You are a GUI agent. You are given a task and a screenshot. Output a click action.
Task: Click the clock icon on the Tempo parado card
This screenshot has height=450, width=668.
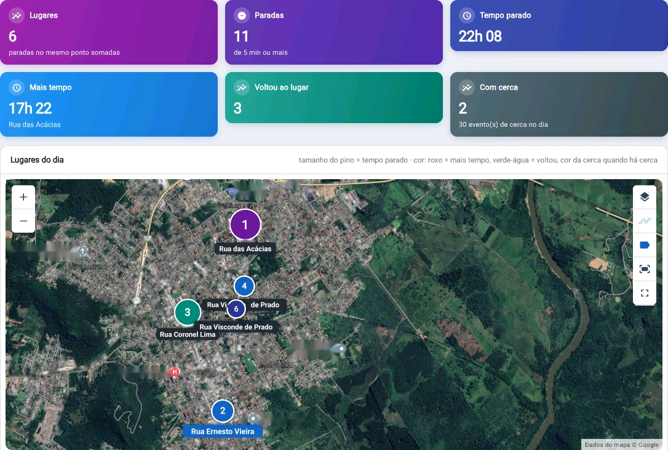pyautogui.click(x=467, y=15)
